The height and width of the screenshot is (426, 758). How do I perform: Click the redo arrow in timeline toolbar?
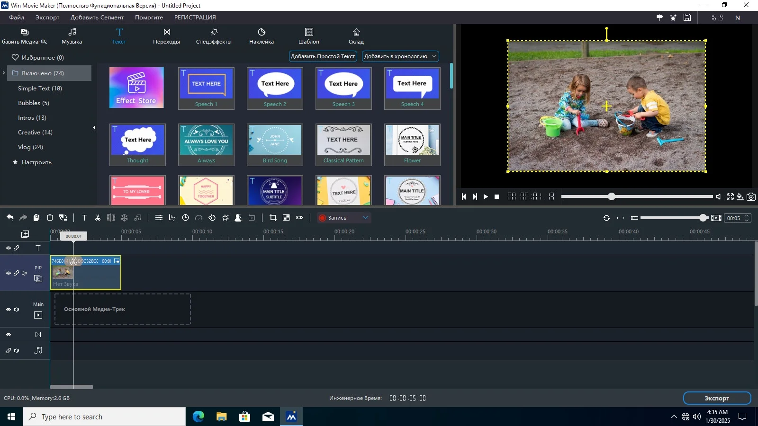23,218
